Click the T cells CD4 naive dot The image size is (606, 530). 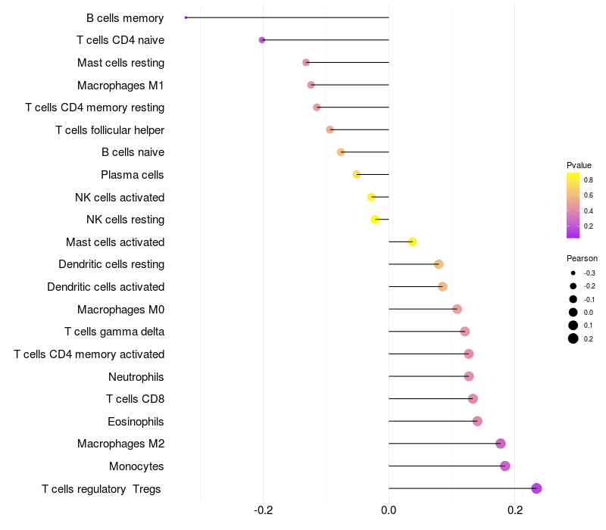pos(262,39)
